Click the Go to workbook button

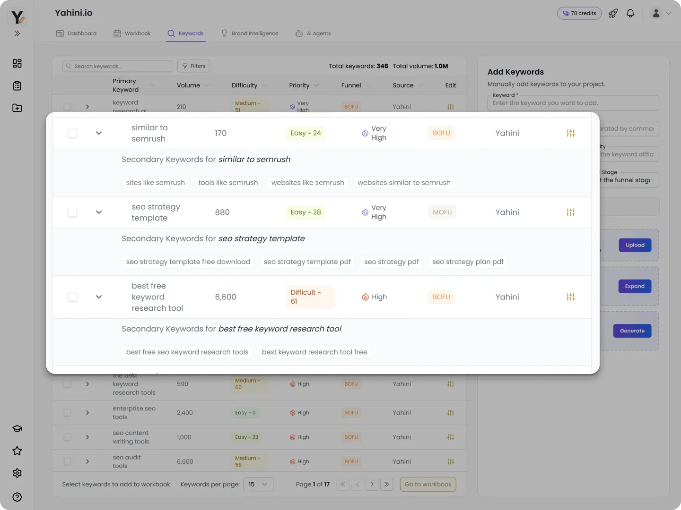tap(428, 484)
